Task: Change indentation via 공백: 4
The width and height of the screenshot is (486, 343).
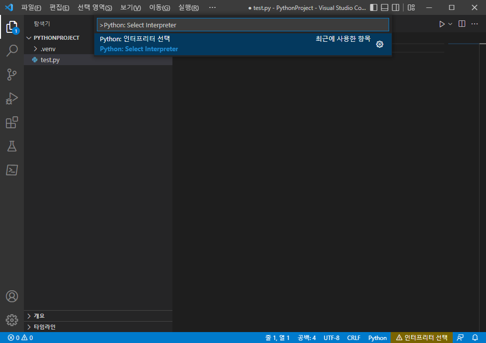Action: (307, 338)
